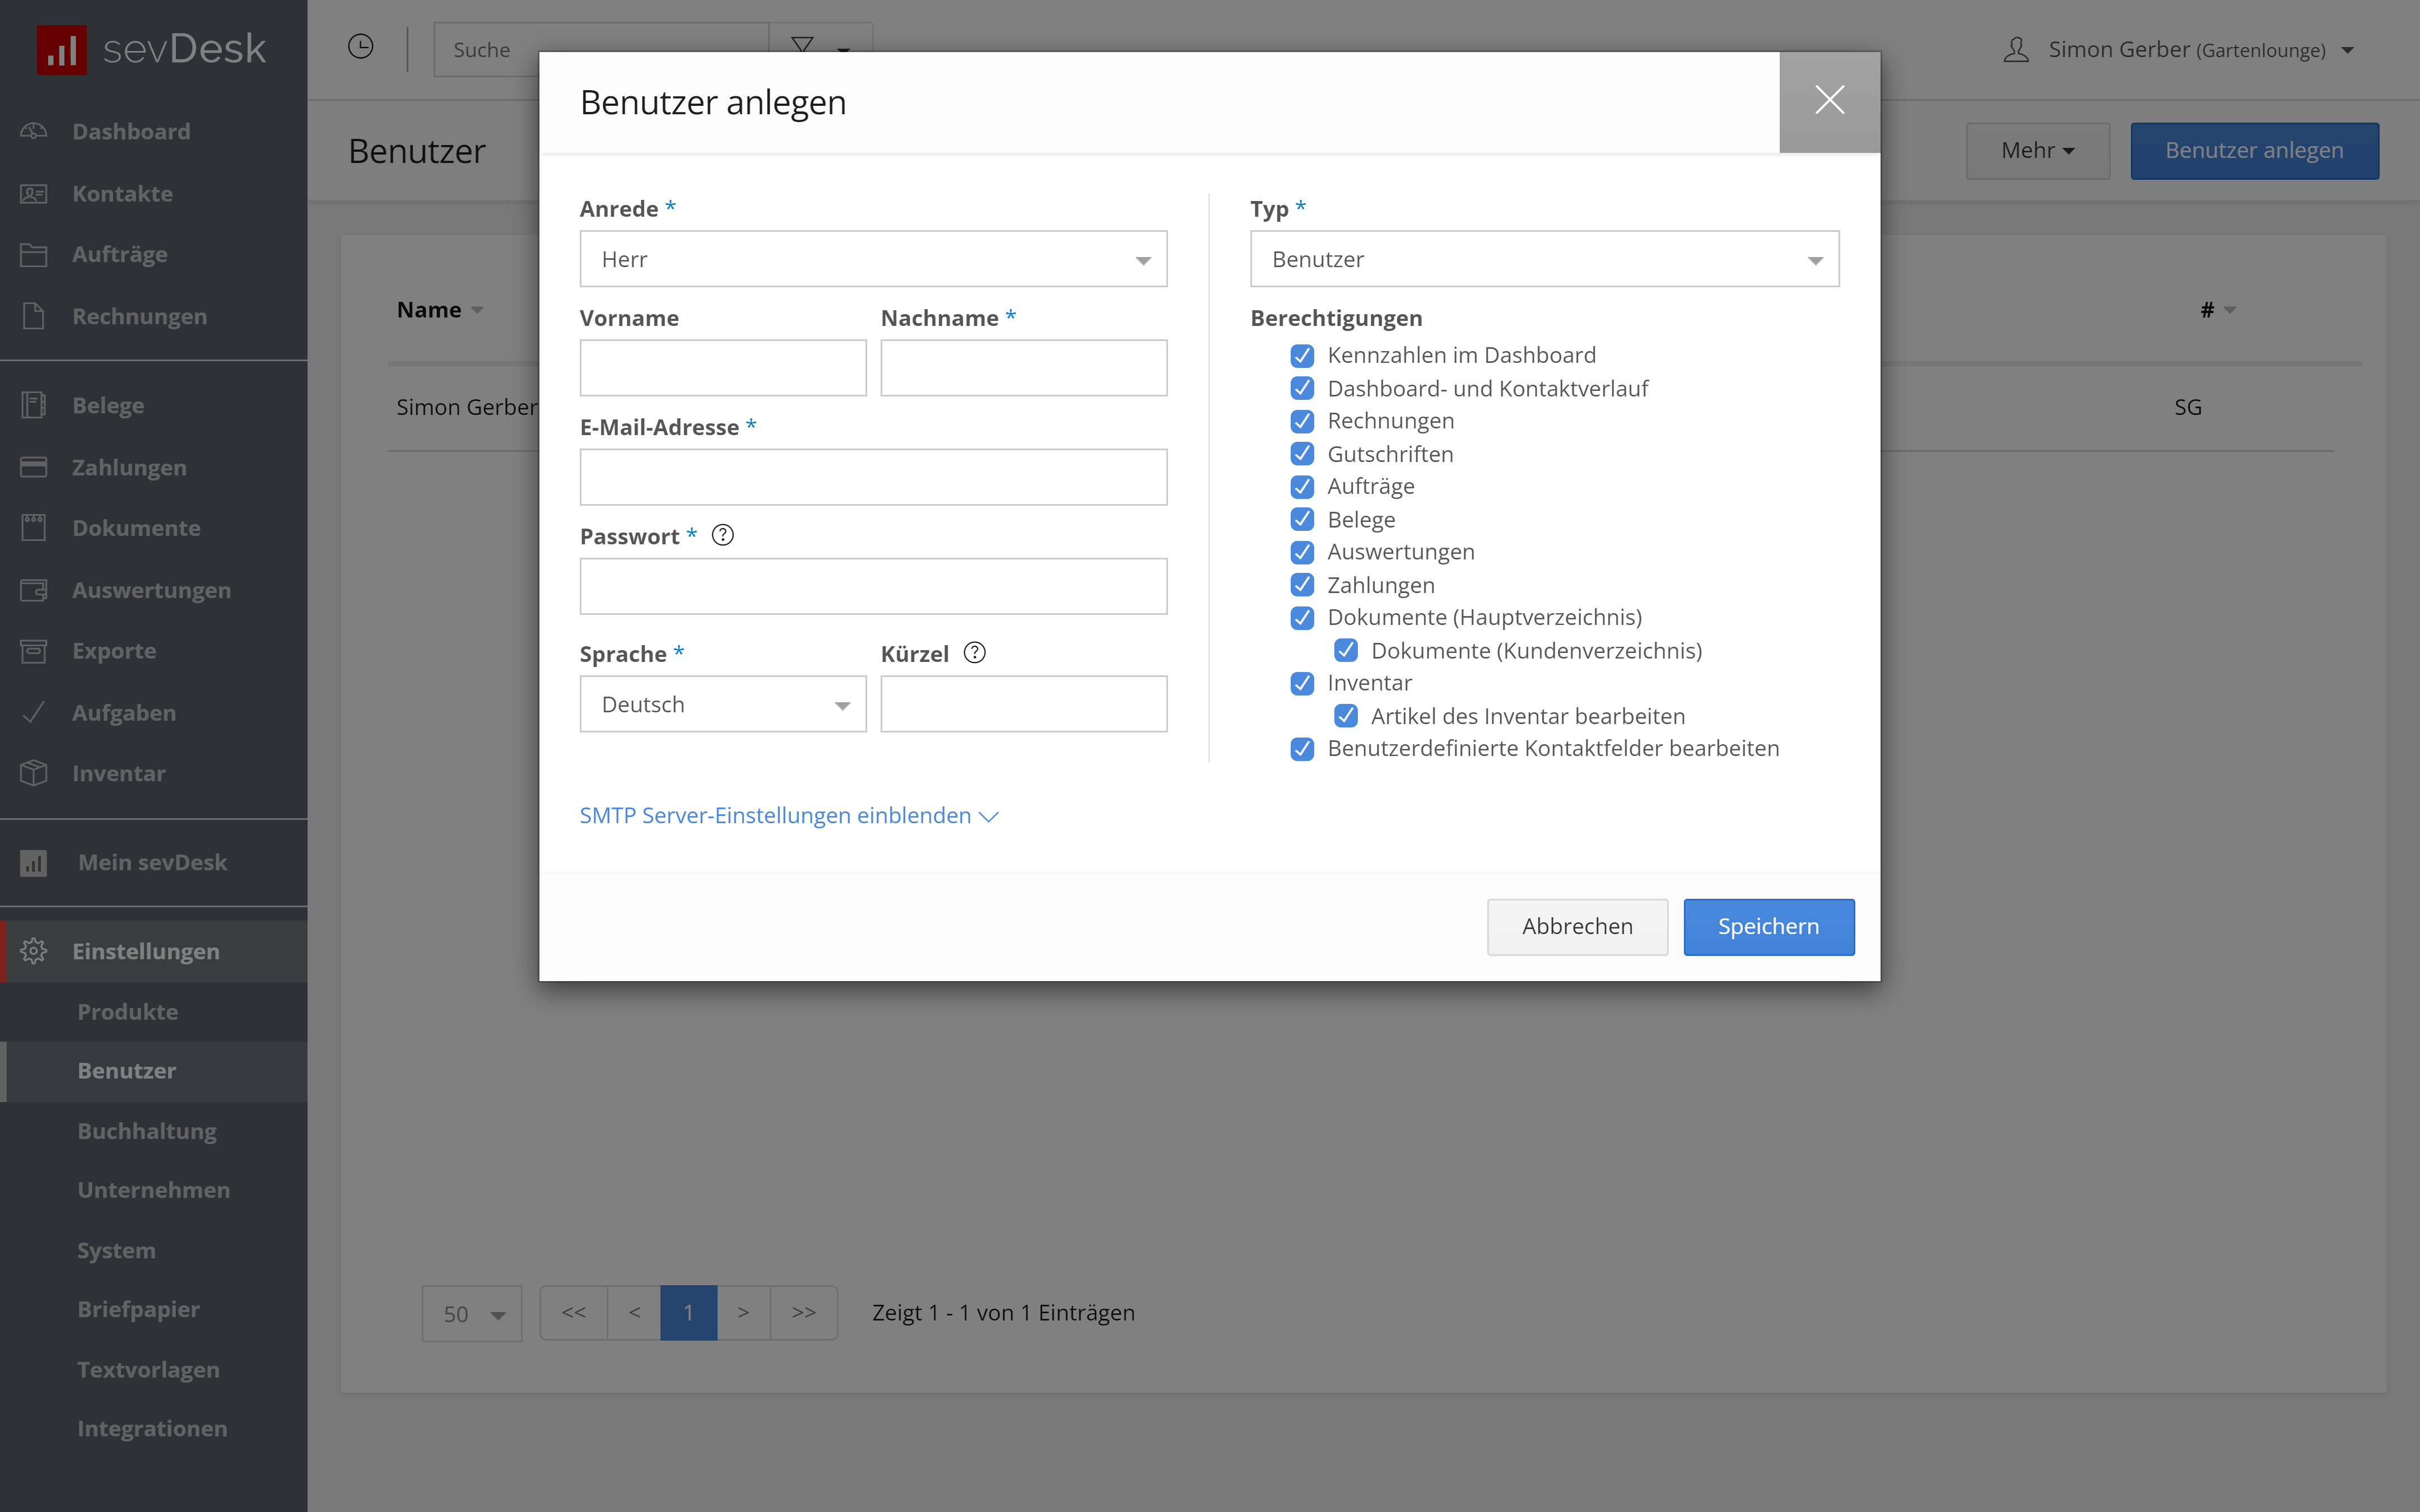Click the Dashboard gauge icon
Image resolution: width=2420 pixels, height=1512 pixels.
tap(34, 131)
